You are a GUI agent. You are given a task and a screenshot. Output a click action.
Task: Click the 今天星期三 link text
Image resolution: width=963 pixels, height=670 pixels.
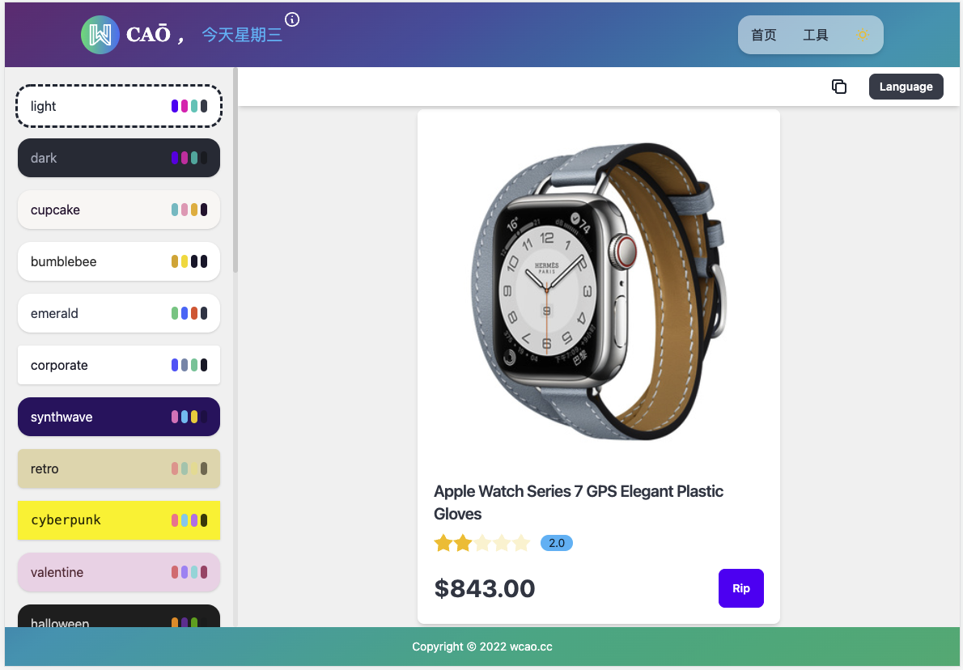242,35
